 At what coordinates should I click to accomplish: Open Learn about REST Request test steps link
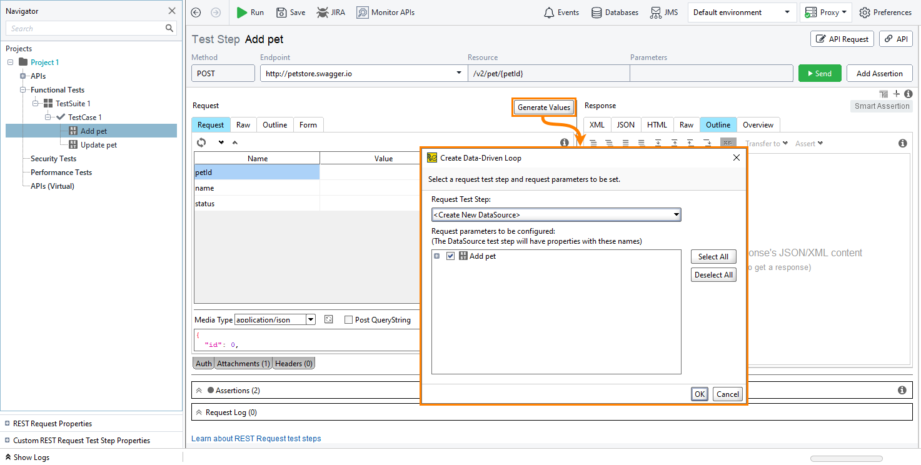pyautogui.click(x=256, y=438)
